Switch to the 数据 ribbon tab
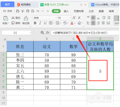The height and width of the screenshot is (107, 120). point(101,11)
